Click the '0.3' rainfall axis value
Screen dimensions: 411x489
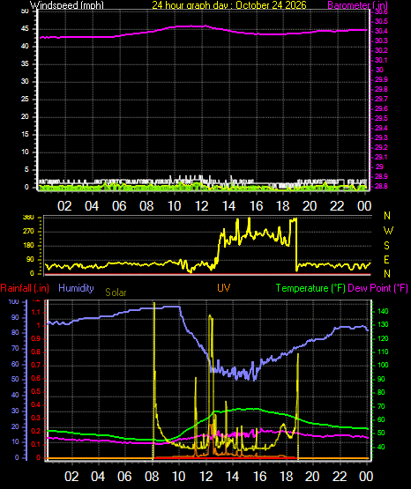(36, 419)
